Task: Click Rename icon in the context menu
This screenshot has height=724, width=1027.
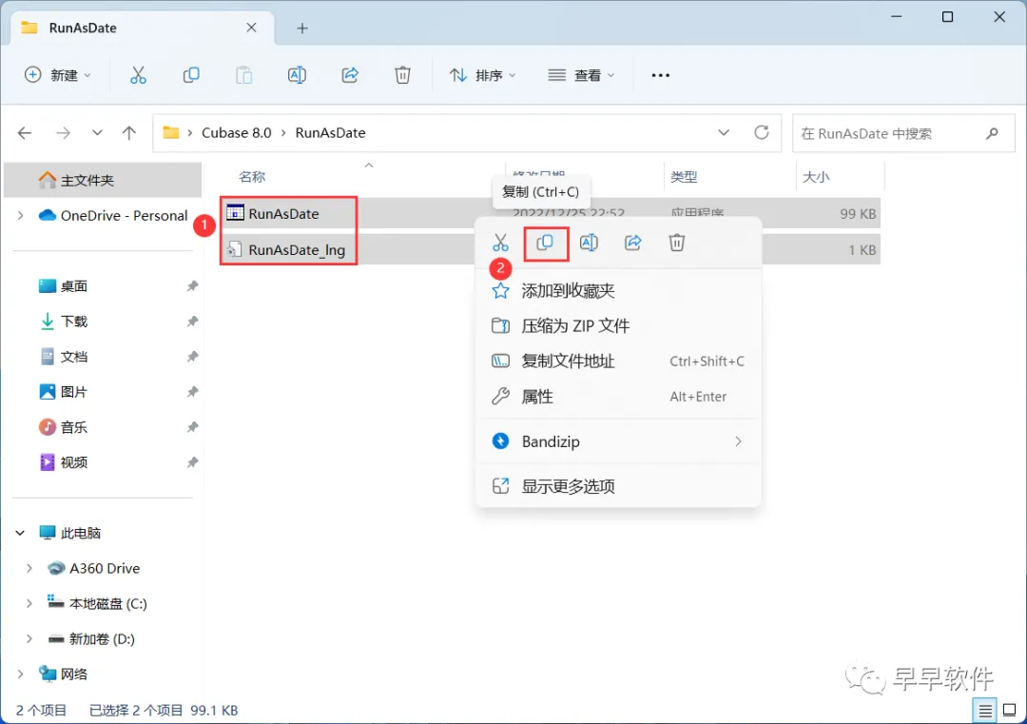Action: coord(589,244)
